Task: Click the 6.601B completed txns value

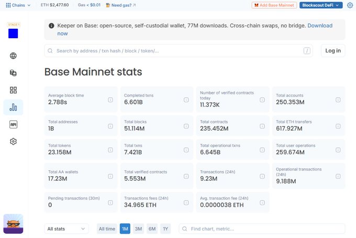Action: click(133, 102)
